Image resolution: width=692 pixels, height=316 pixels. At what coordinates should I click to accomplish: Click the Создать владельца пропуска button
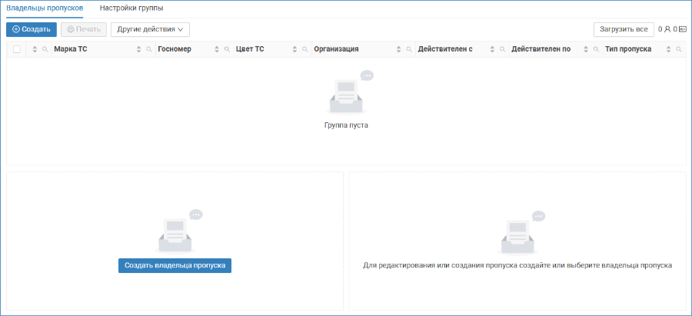click(x=175, y=266)
